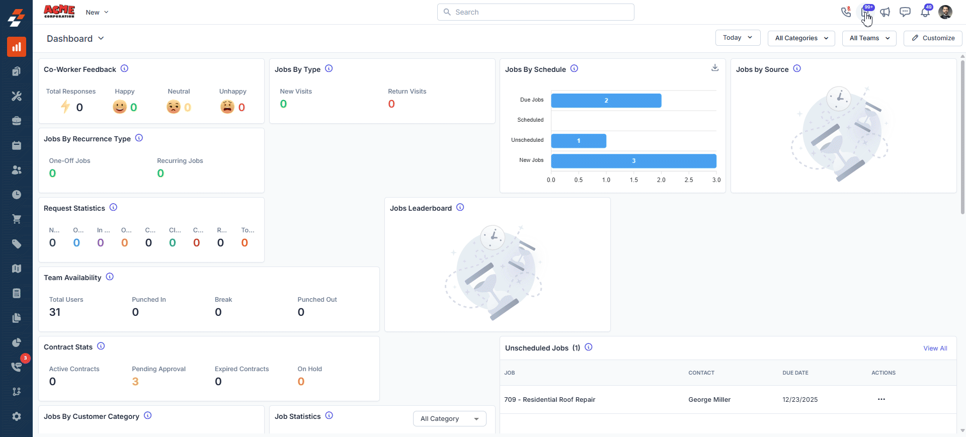
Task: Open the Today date range dropdown
Action: [738, 38]
